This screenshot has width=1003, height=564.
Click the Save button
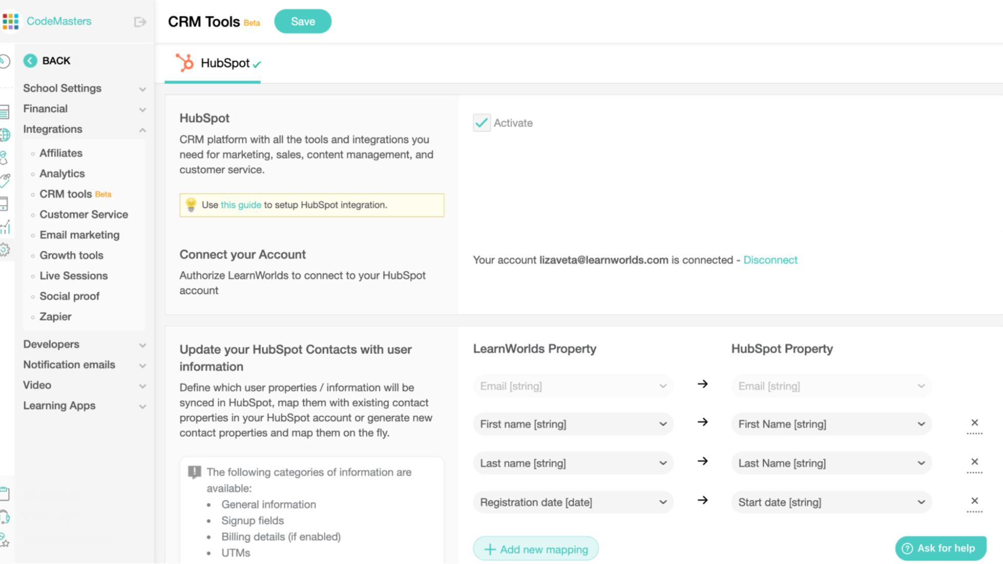point(303,22)
